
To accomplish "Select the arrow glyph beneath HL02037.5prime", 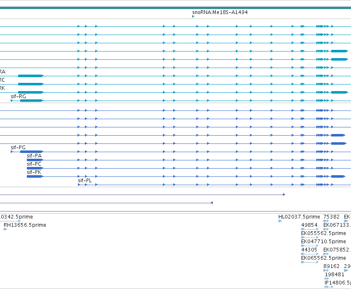I will [x=280, y=221].
